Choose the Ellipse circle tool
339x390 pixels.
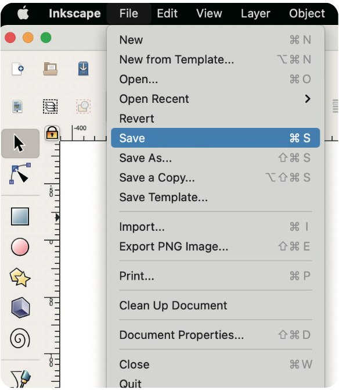tap(20, 247)
